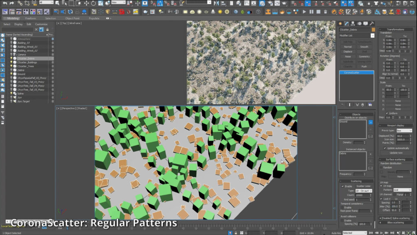
Task: Click Configure Modifier Sets icon
Action: click(x=370, y=104)
